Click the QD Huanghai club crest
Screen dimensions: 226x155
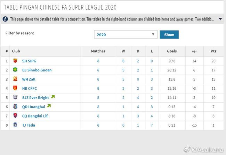coord(15,106)
